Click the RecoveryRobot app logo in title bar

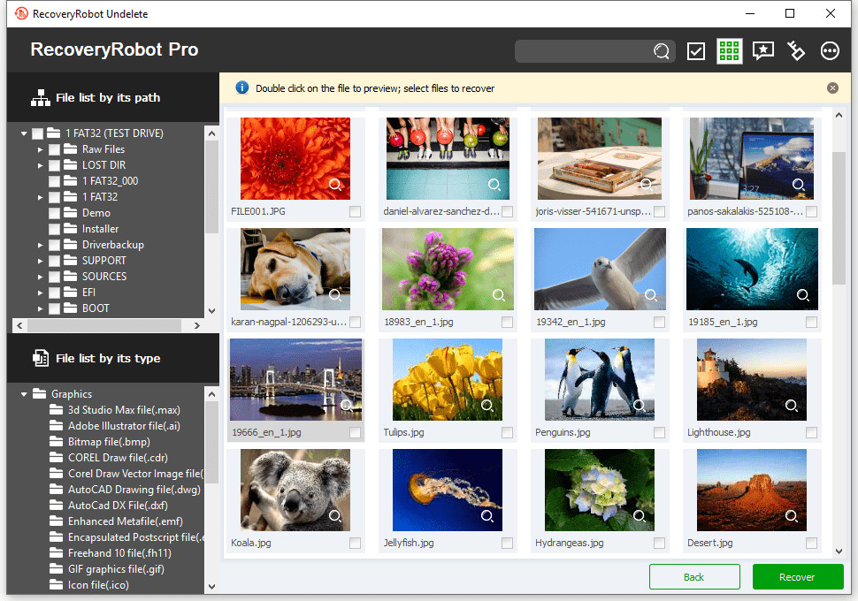coord(21,13)
